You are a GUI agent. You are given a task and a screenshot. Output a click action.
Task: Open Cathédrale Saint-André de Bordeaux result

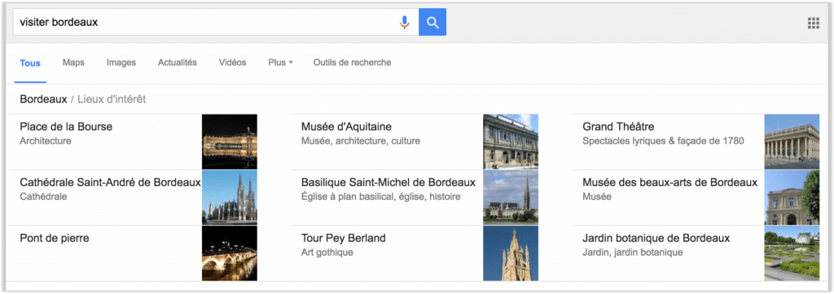110,183
